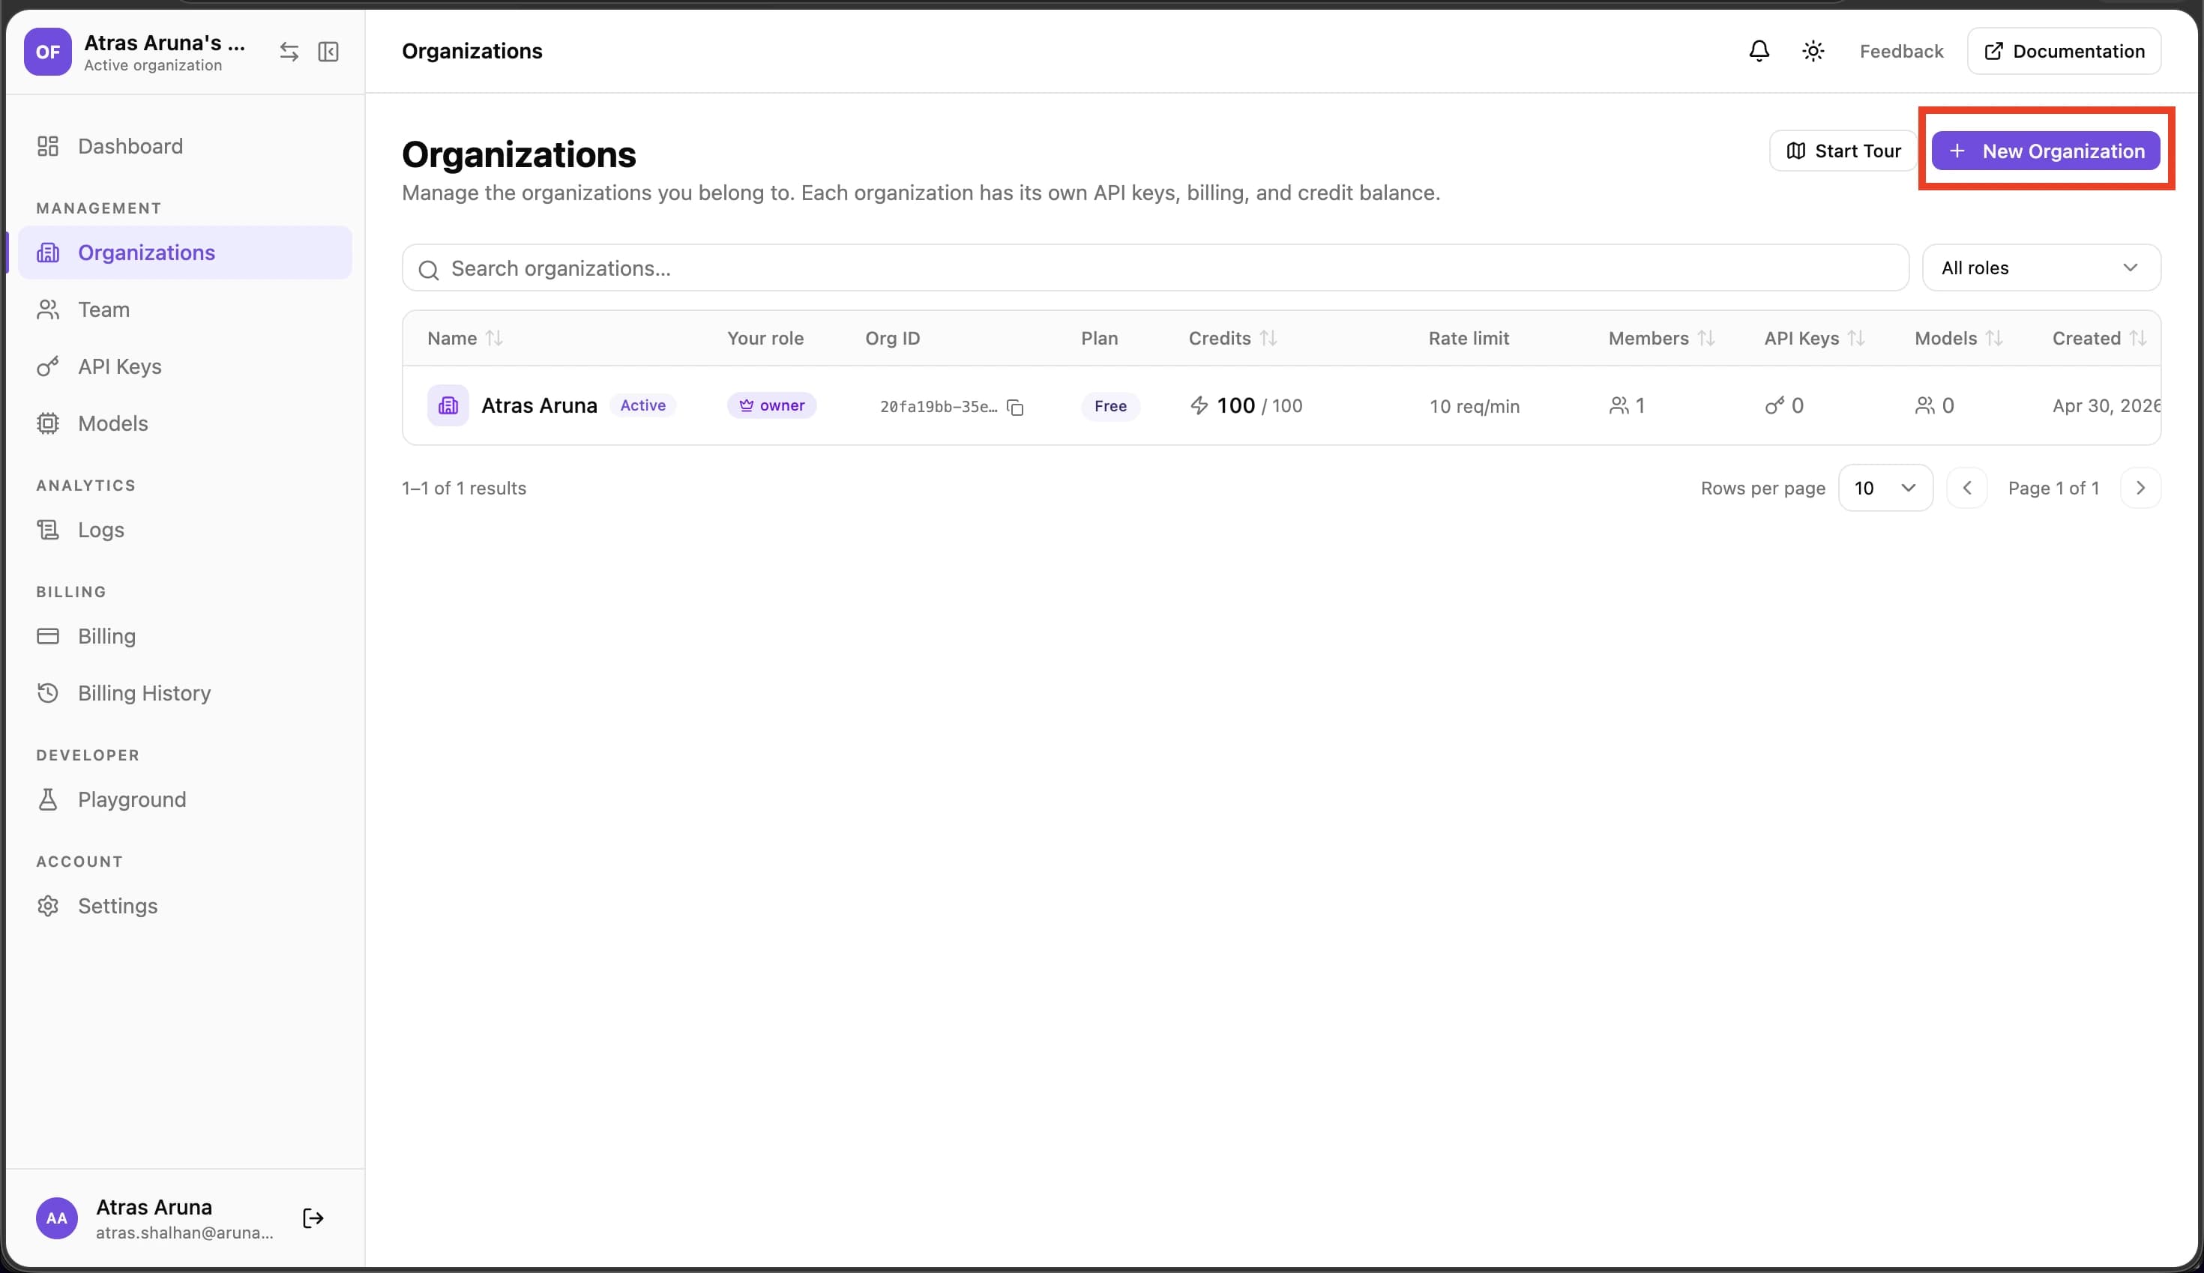Sort by Credits column arrows
Image resolution: width=2204 pixels, height=1273 pixels.
pos(1268,339)
